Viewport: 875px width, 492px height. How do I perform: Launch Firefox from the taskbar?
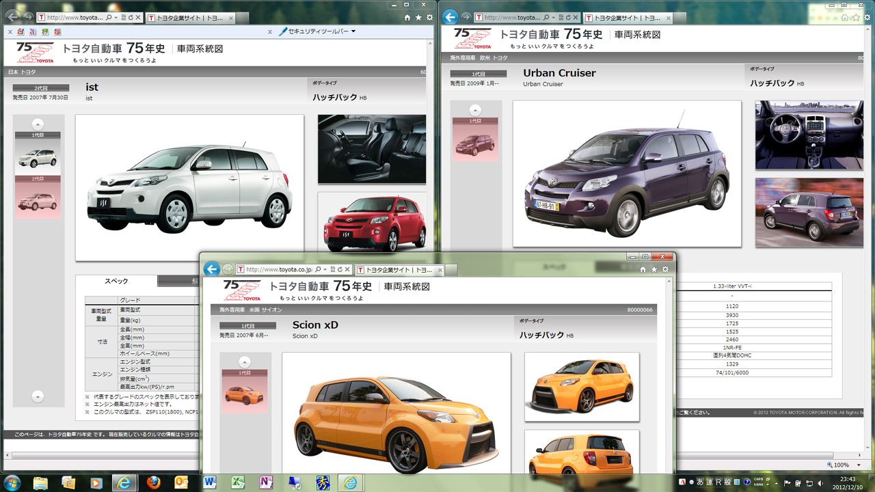(x=152, y=482)
